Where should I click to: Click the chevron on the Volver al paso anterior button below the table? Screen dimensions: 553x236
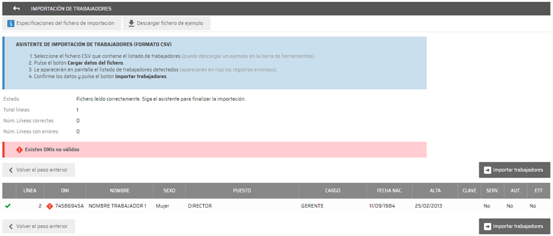11,226
